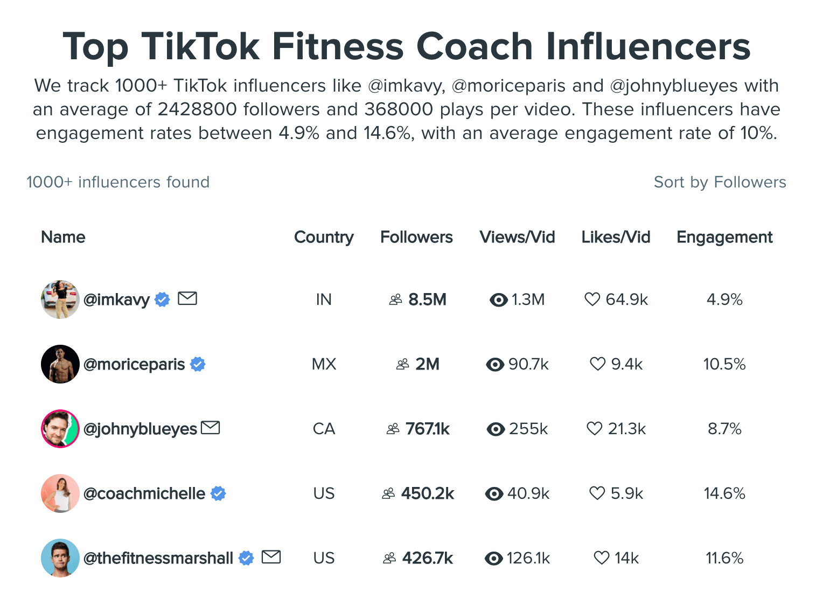Screen dimensions: 823x599
Task: Click the heart icon in @coachmichelle's row
Action: click(x=597, y=493)
